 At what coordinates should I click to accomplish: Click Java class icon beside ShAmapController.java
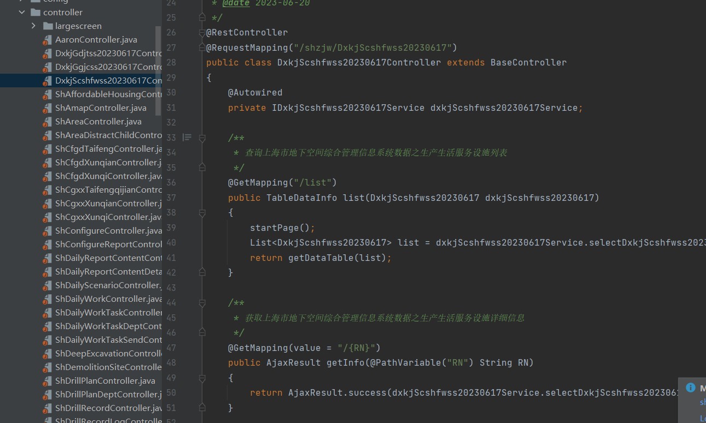tap(48, 108)
